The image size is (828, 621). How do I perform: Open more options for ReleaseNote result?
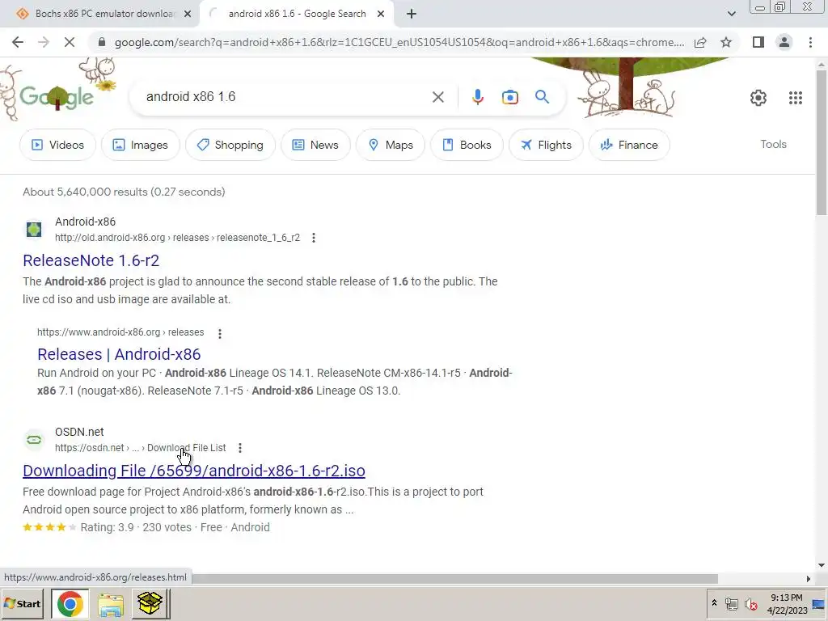[x=314, y=238]
